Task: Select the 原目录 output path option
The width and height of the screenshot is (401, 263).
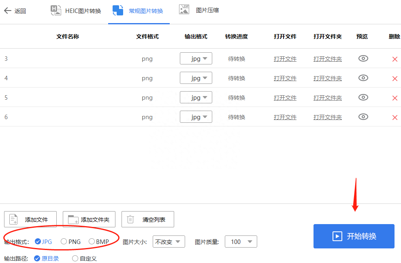Action: (x=37, y=258)
